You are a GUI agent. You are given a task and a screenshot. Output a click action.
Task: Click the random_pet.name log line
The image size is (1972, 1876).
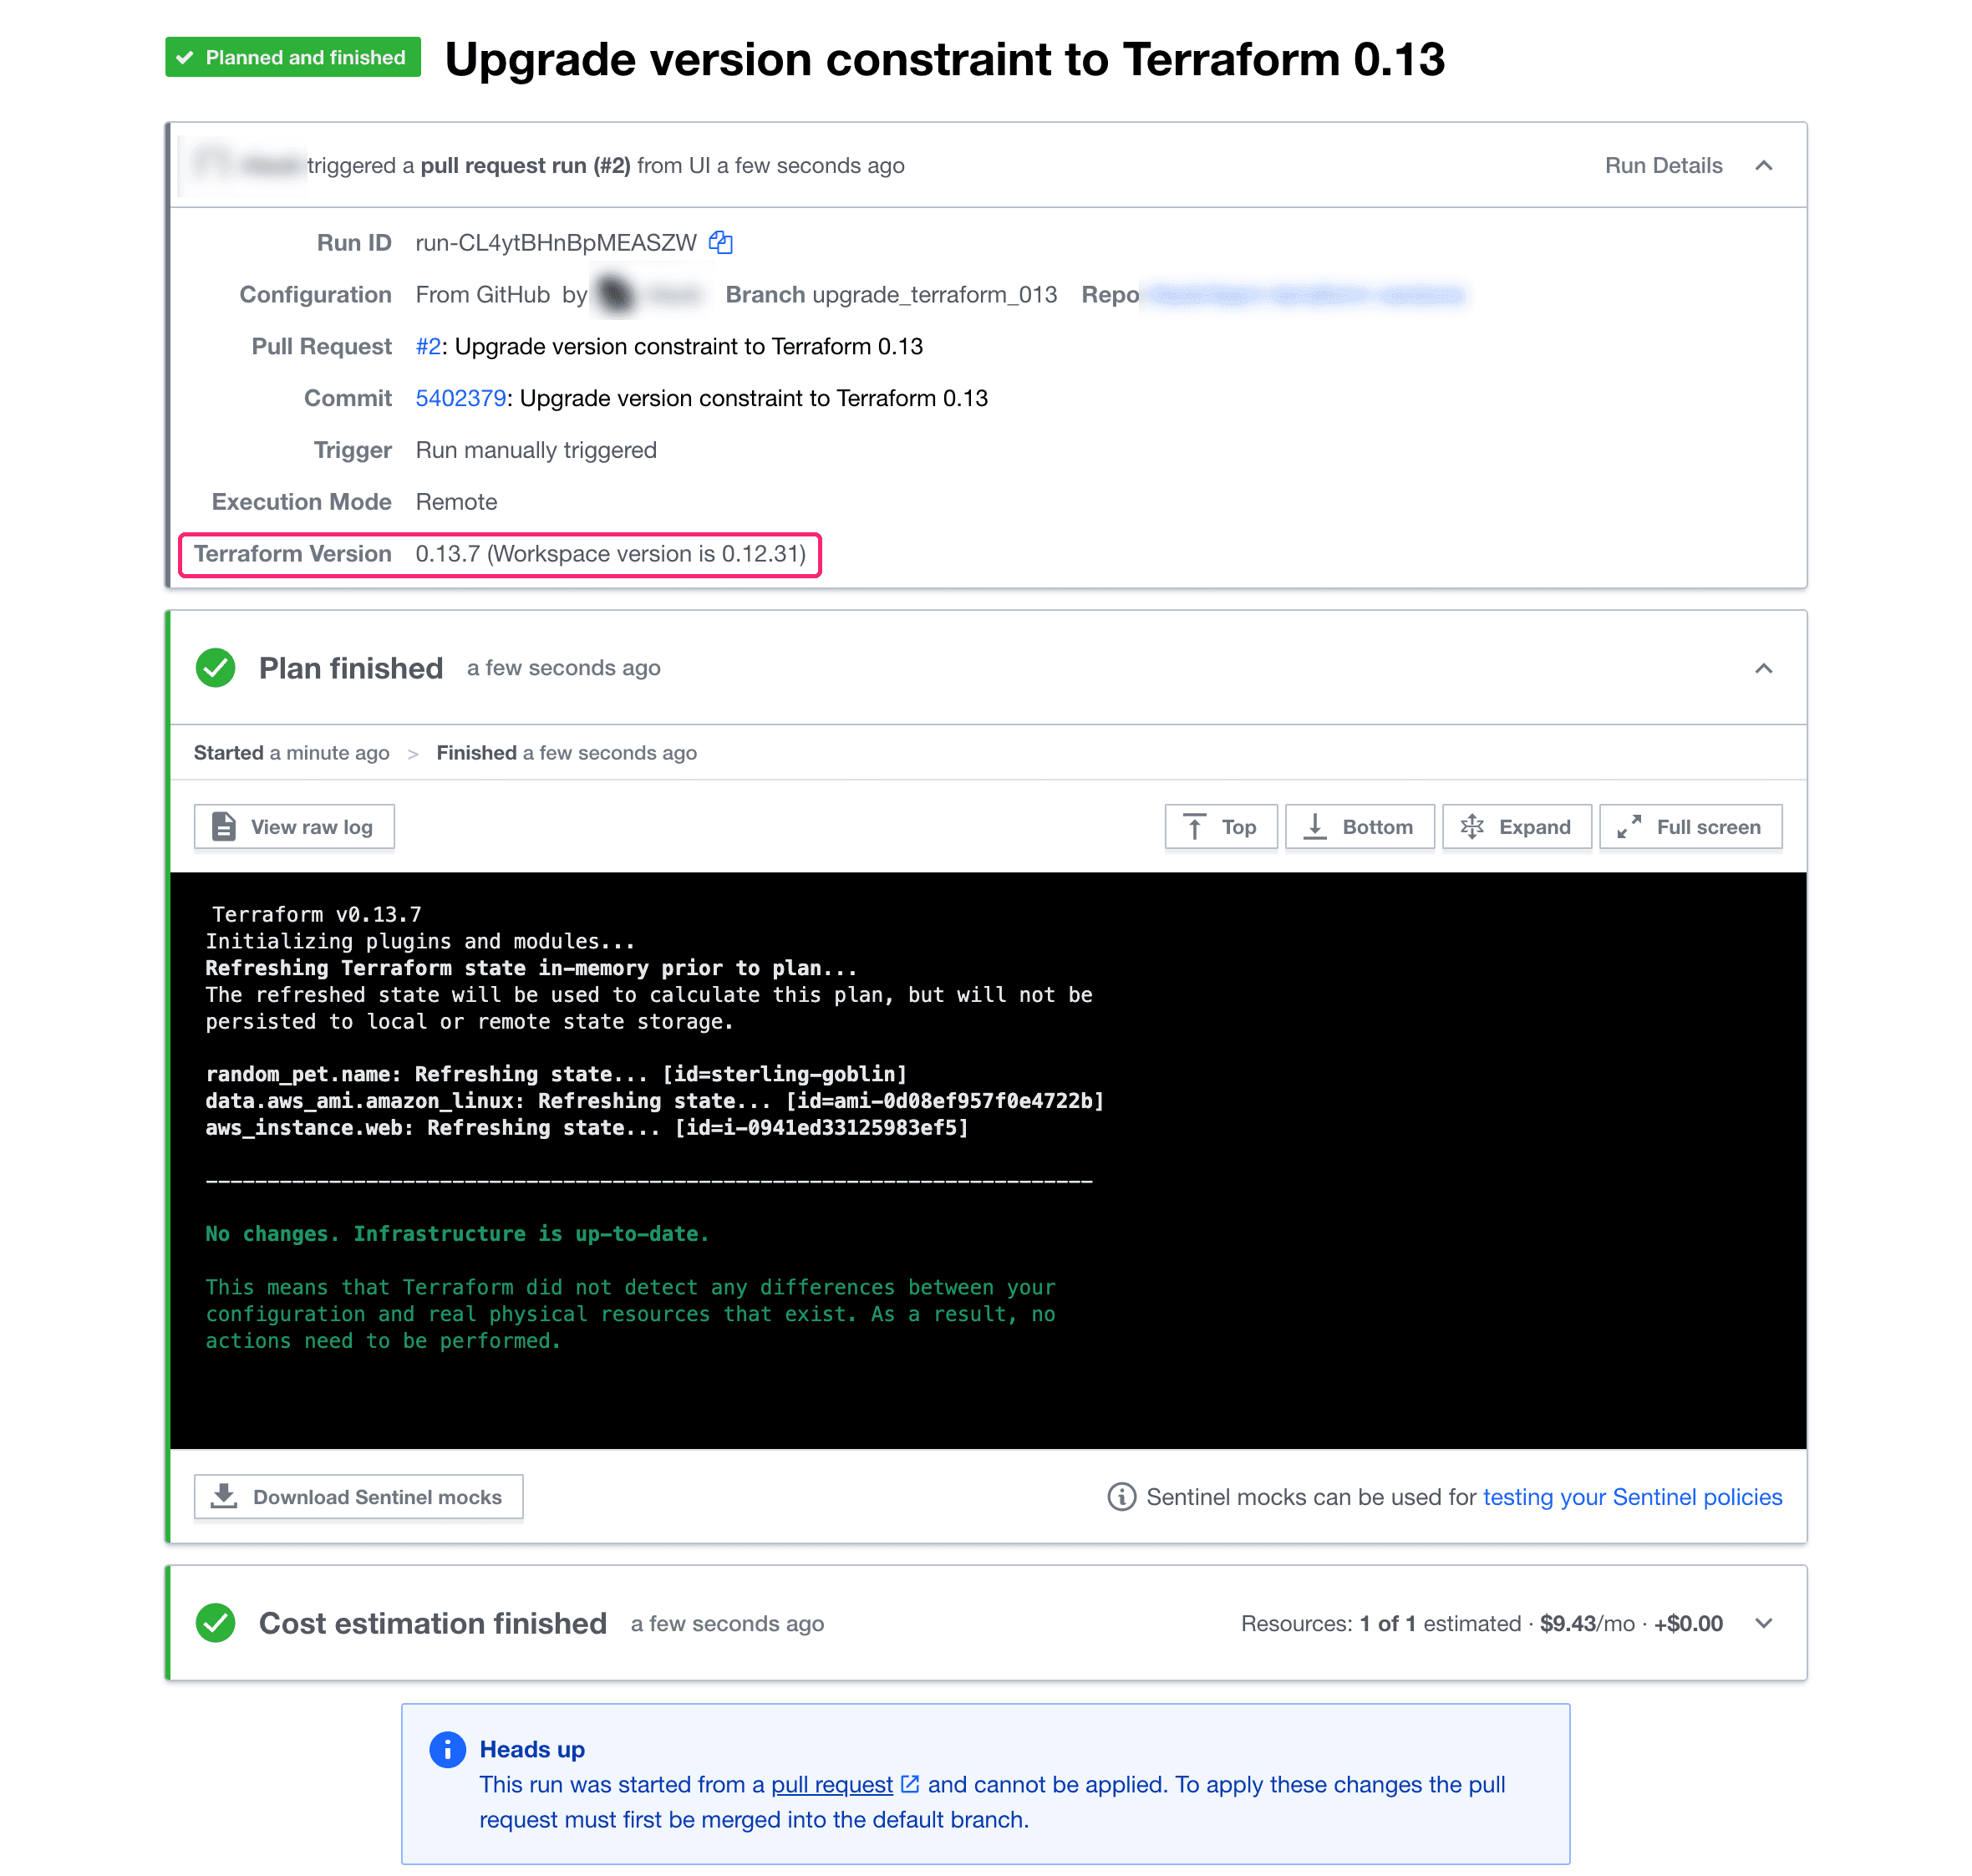click(556, 1073)
